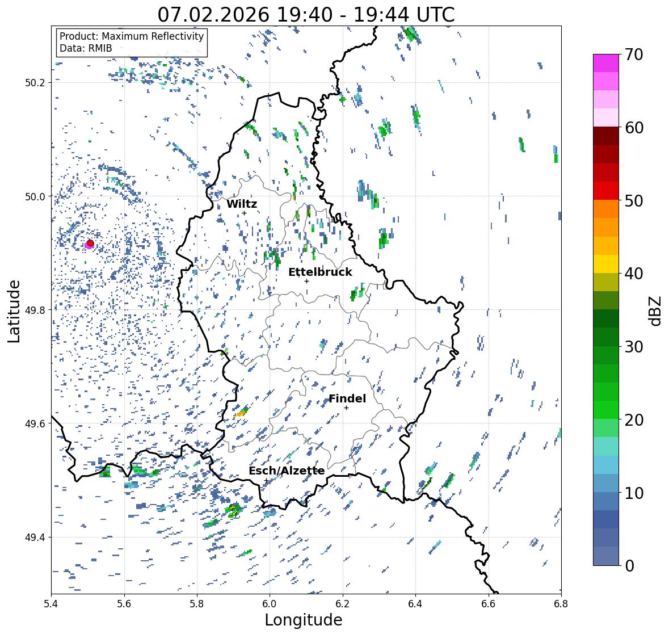This screenshot has height=634, width=669.
Task: Click the 30 value on the colorbar
Action: [x=634, y=346]
